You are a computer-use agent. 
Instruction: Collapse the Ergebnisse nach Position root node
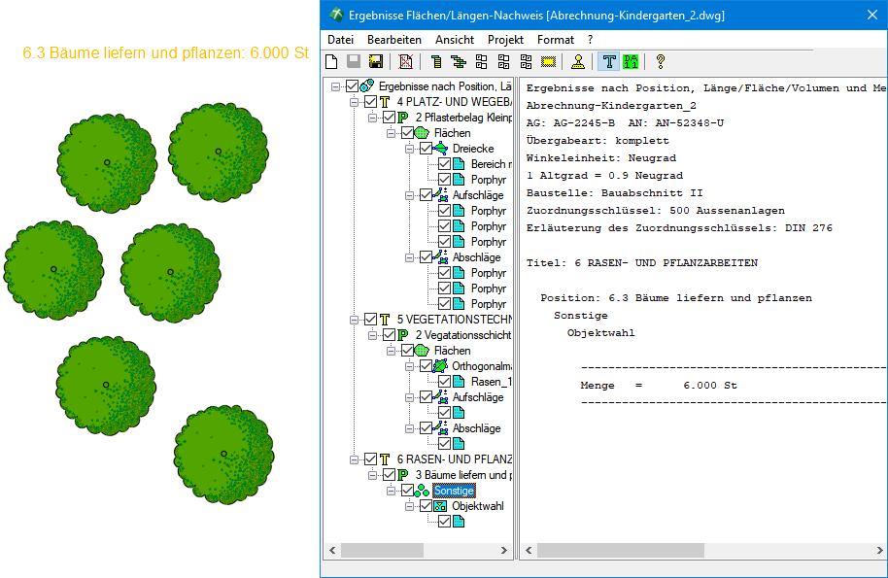pyautogui.click(x=336, y=86)
